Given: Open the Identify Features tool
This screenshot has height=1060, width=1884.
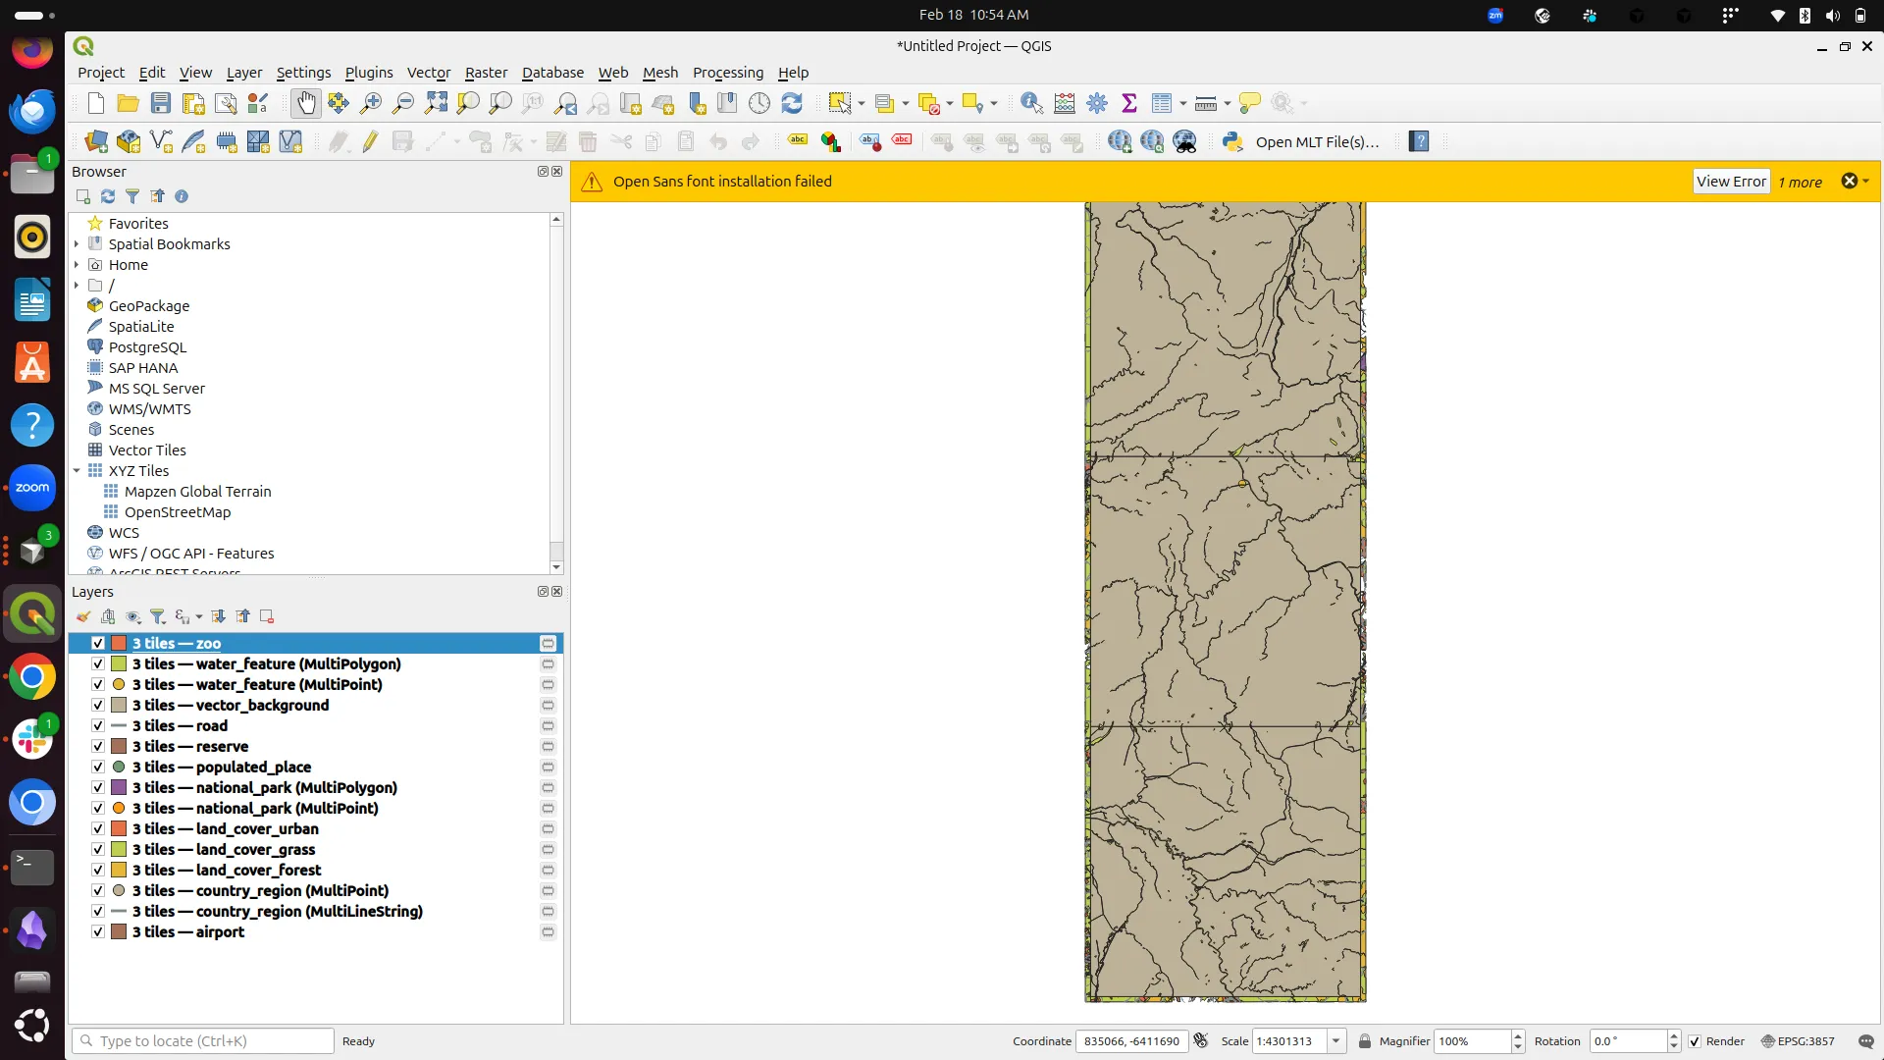Looking at the screenshot, I should click(x=1032, y=103).
